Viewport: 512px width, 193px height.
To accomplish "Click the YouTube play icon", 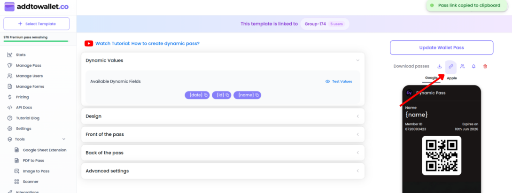I will [89, 43].
